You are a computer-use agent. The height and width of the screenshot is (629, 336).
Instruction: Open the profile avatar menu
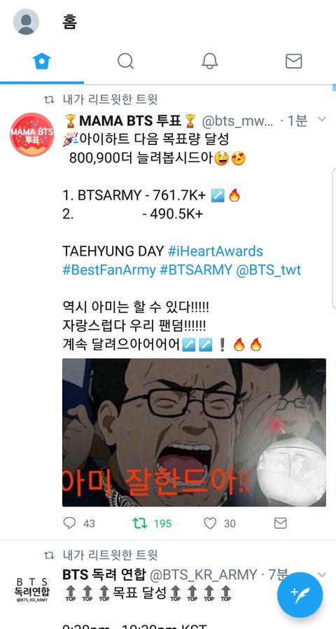pyautogui.click(x=26, y=22)
